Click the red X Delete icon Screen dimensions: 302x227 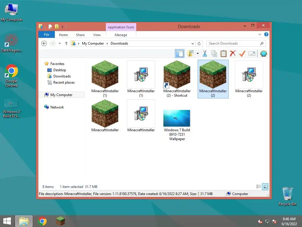(233, 53)
